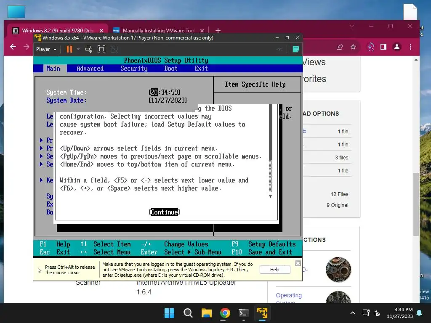This screenshot has width=431, height=323.
Task: Go back in the browser
Action: click(13, 47)
